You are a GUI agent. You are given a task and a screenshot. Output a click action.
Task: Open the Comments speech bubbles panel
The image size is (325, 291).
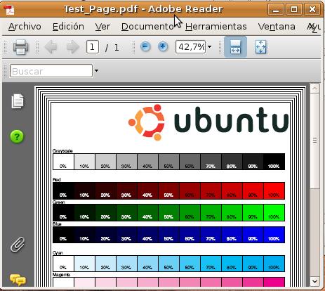(x=18, y=280)
